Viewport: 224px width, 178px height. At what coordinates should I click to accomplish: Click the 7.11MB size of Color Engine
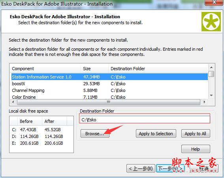[90, 97]
